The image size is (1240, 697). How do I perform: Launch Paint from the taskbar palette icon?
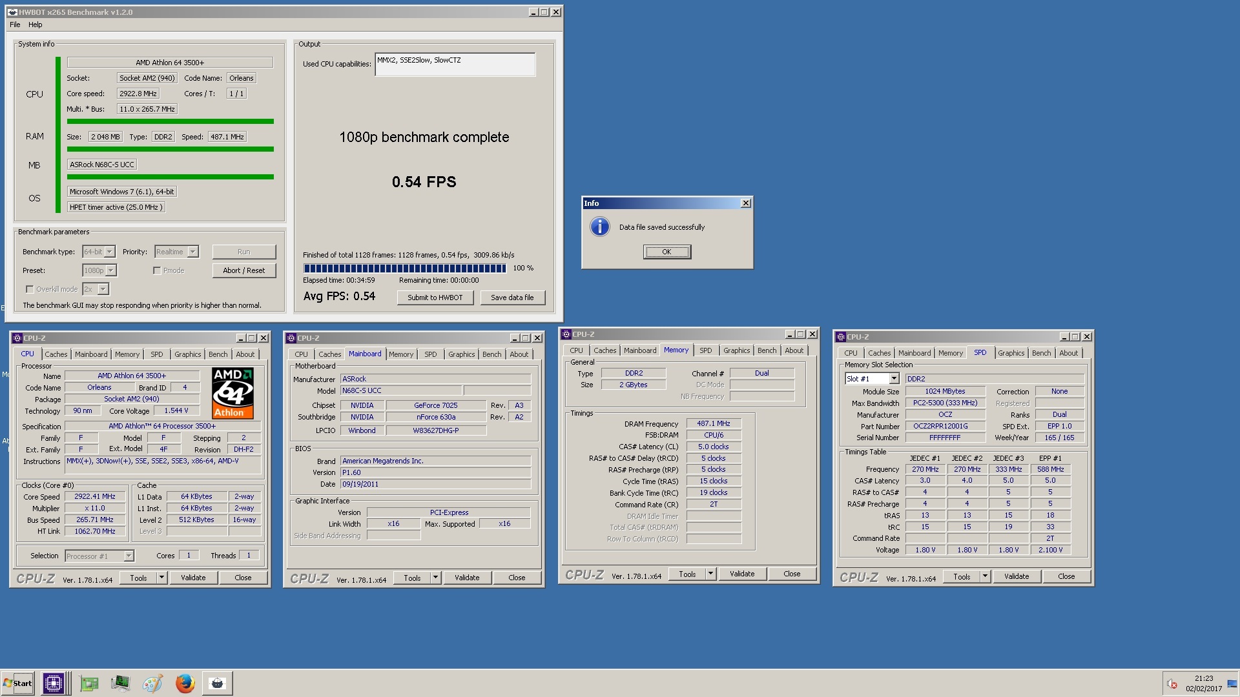tap(152, 683)
